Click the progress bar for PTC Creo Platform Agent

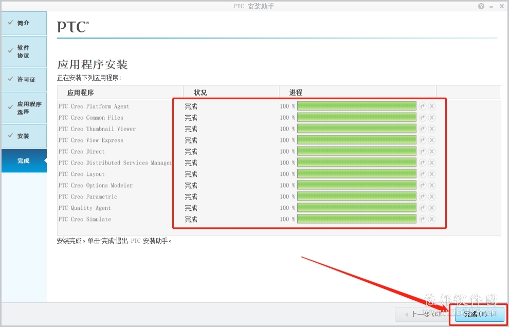[x=357, y=106]
